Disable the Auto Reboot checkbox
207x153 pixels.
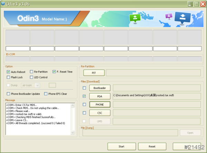click(x=9, y=72)
